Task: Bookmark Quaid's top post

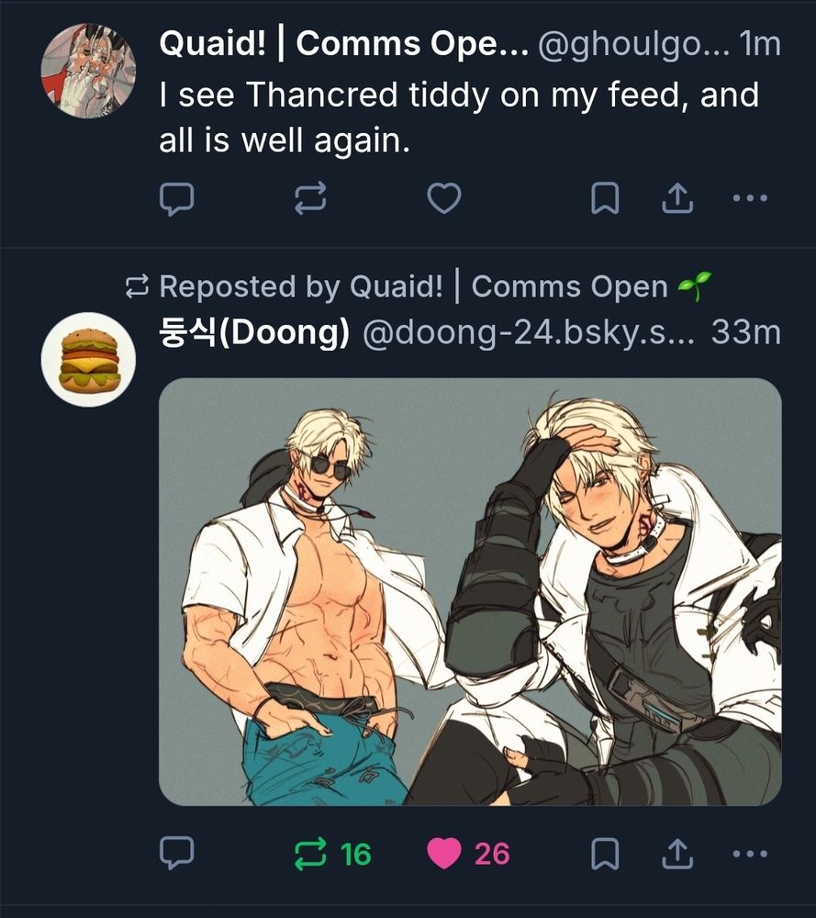Action: coord(605,198)
